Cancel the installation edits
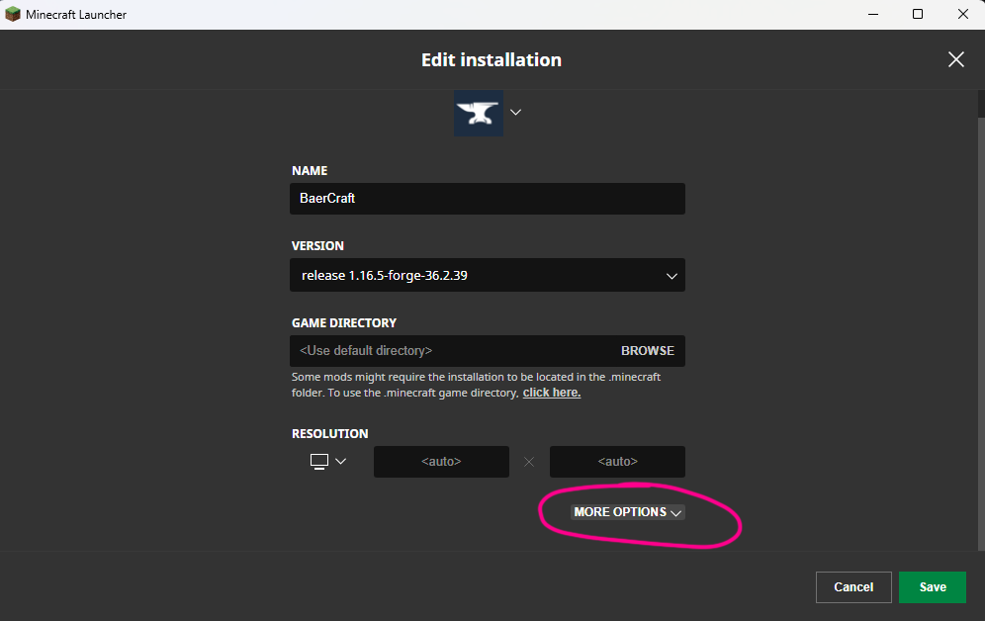 (853, 587)
